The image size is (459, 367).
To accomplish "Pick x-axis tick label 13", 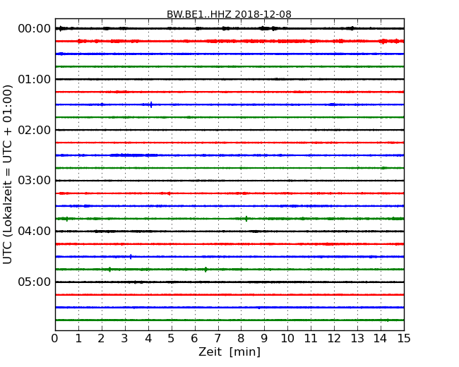I will (x=357, y=339).
